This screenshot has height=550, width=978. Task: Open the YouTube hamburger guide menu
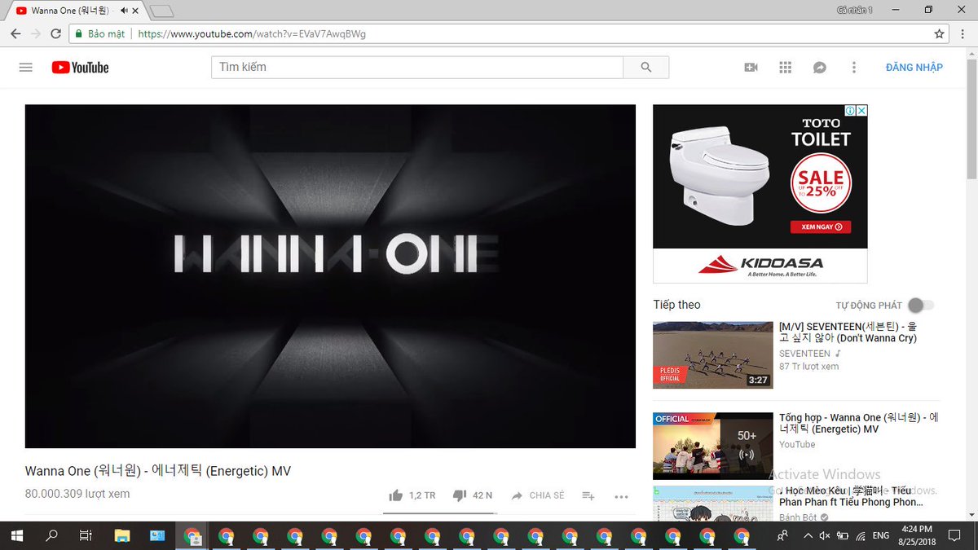pos(25,68)
